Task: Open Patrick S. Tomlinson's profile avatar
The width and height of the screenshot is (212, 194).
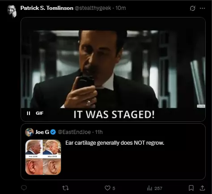Action: pos(12,11)
